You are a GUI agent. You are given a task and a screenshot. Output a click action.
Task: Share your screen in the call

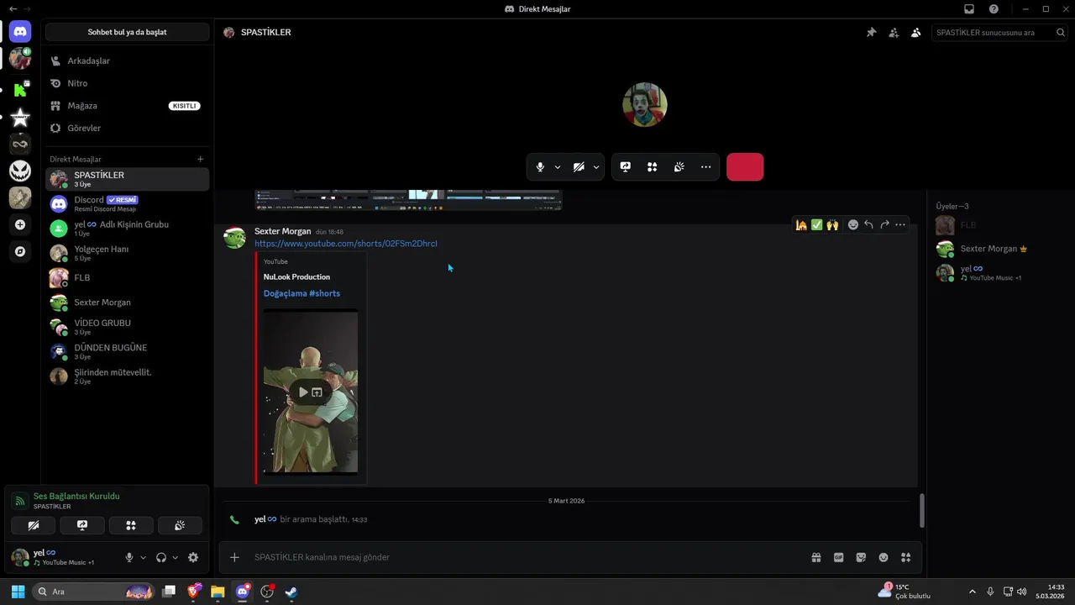pos(625,167)
